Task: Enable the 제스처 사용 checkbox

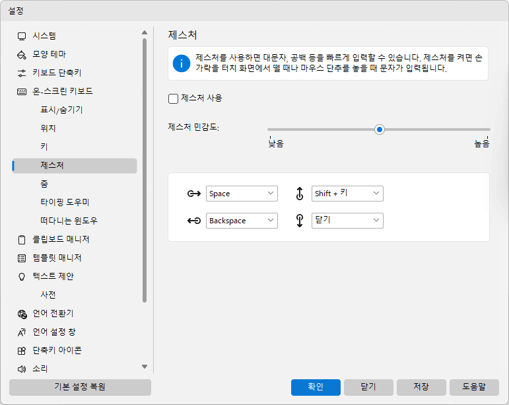Action: 174,98
